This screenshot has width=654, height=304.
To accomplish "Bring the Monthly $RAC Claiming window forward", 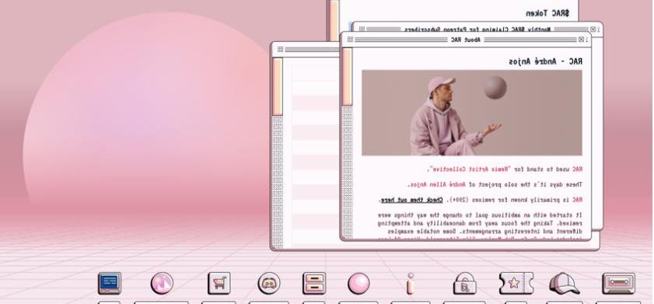I will point(478,30).
